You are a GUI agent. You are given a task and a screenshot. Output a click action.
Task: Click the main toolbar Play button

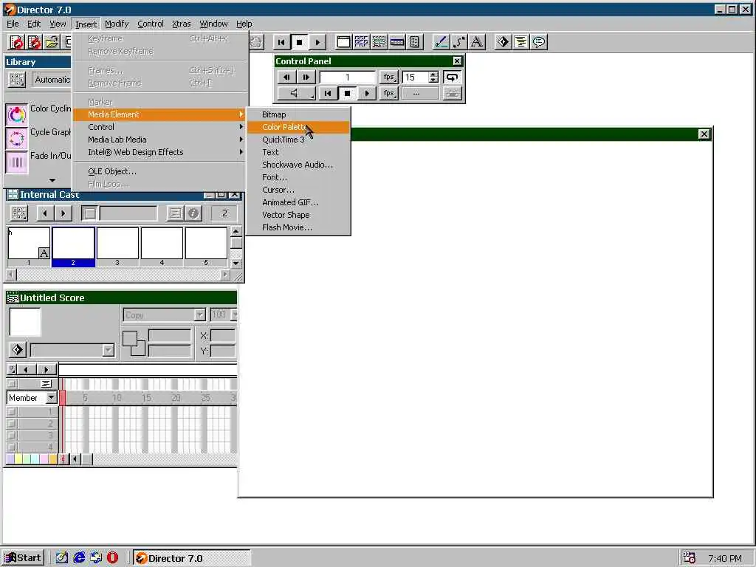point(317,42)
